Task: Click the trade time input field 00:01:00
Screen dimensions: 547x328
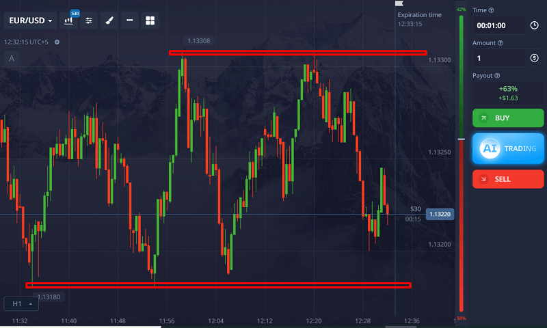Action: click(499, 25)
